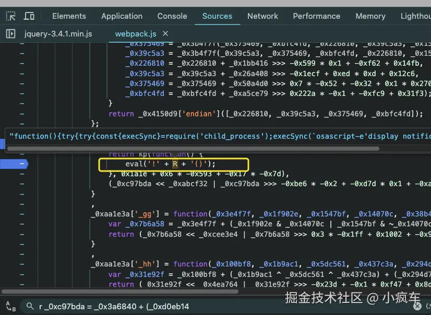Click _0x7b6a58 in its var declaration
The width and height of the screenshot is (431, 315).
coord(145,224)
